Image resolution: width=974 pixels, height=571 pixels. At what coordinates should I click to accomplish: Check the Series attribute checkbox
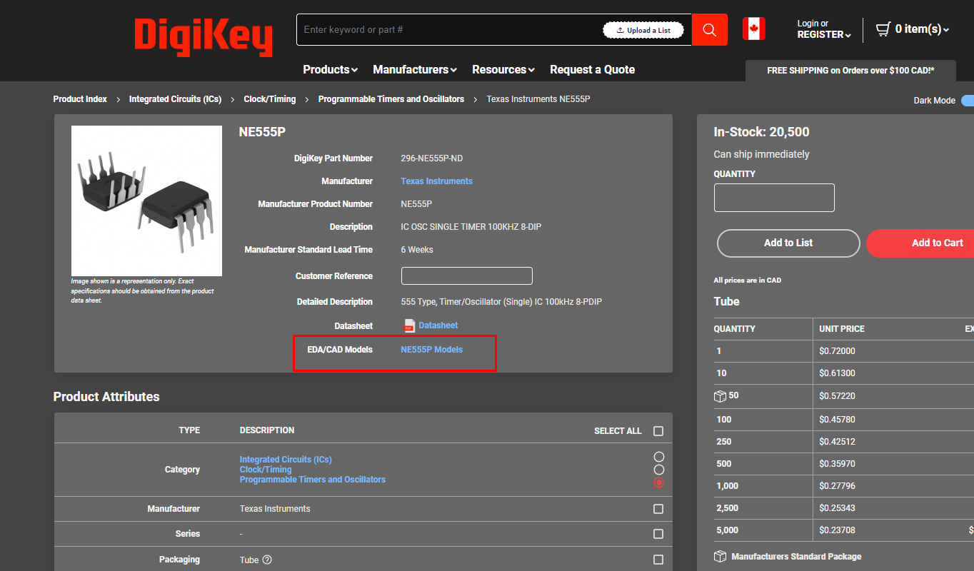pos(658,534)
